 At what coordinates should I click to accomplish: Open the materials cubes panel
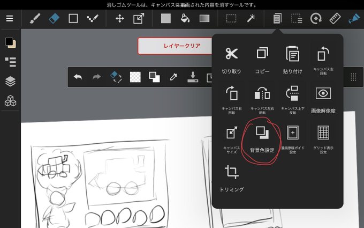[x=11, y=101]
